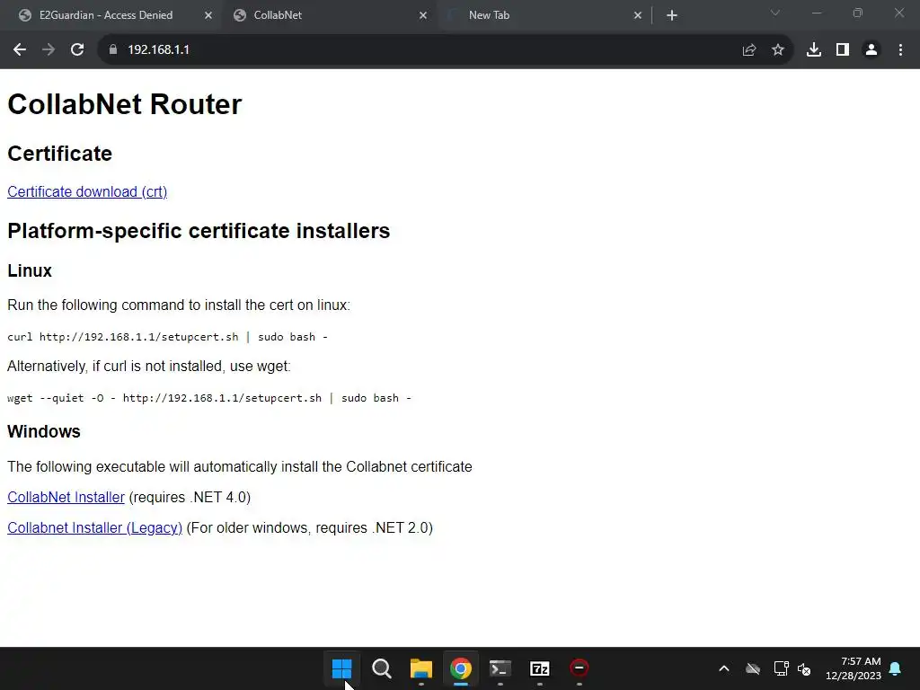Open the red circle taskbar app
The image size is (920, 690).
(x=579, y=668)
